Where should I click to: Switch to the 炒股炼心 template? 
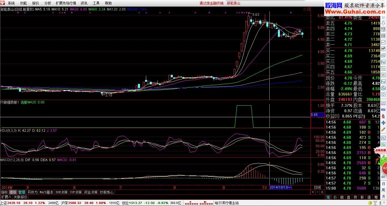point(107,192)
